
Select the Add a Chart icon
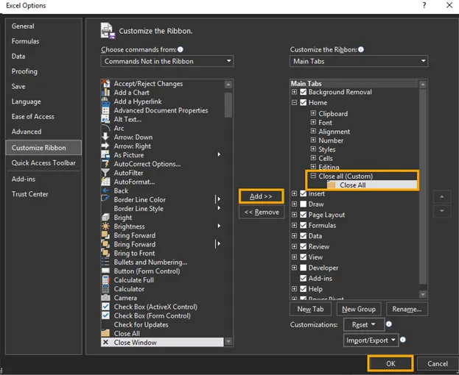pyautogui.click(x=105, y=93)
